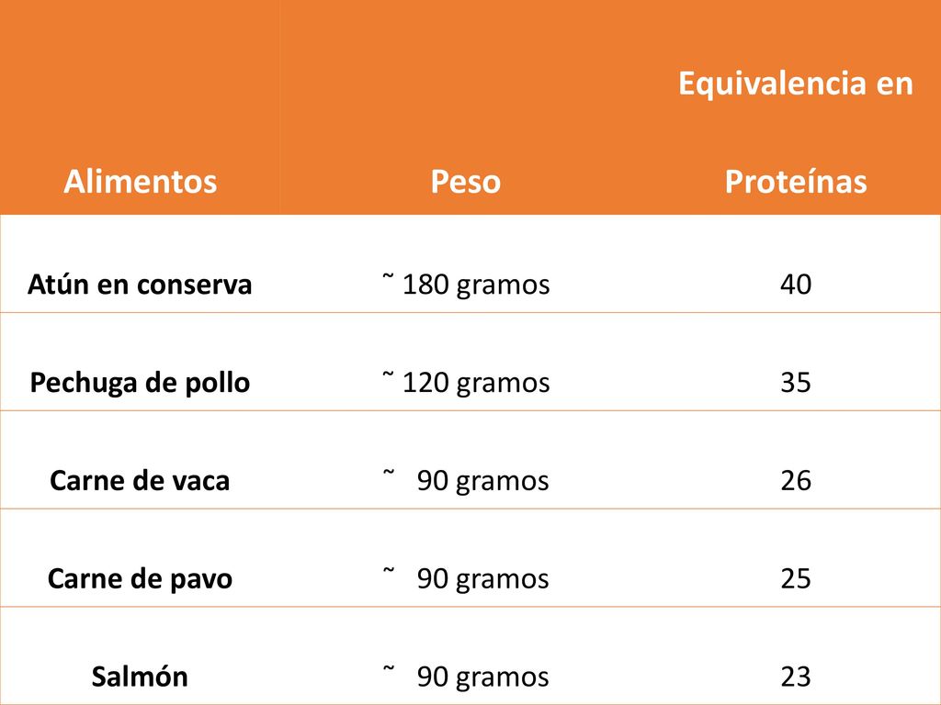Screen dimensions: 941x705
Task: Click the word Proteínas in the header
Action: pyautogui.click(x=796, y=181)
